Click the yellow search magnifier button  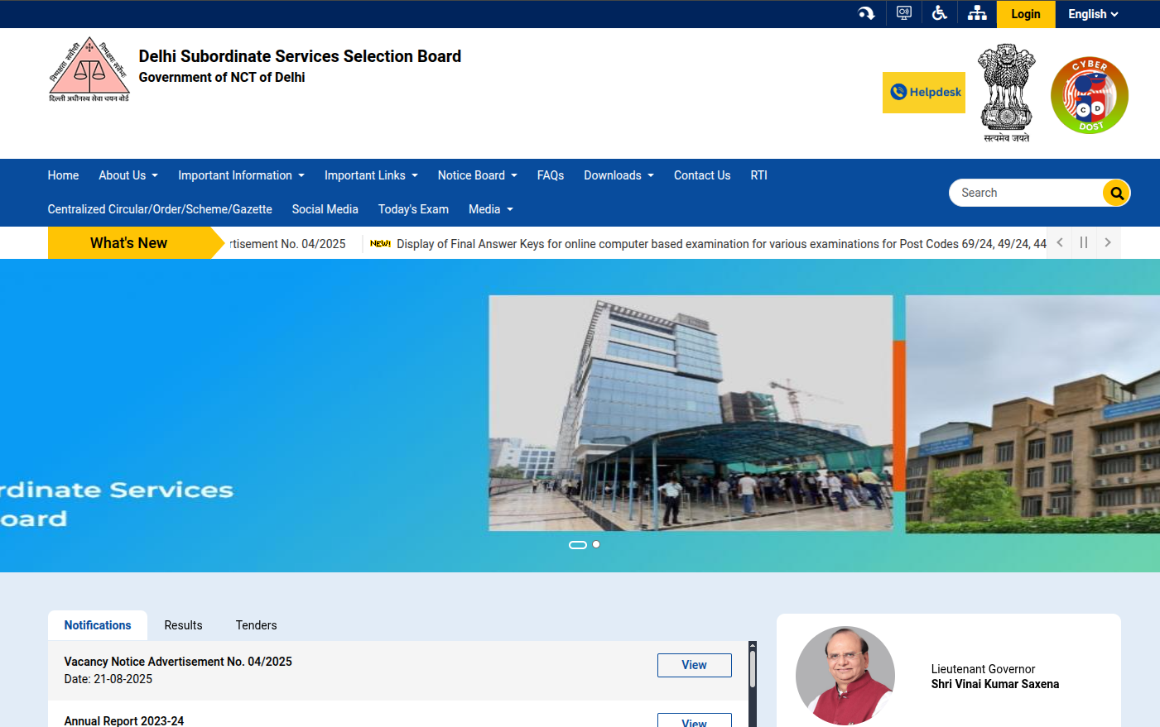click(1116, 193)
